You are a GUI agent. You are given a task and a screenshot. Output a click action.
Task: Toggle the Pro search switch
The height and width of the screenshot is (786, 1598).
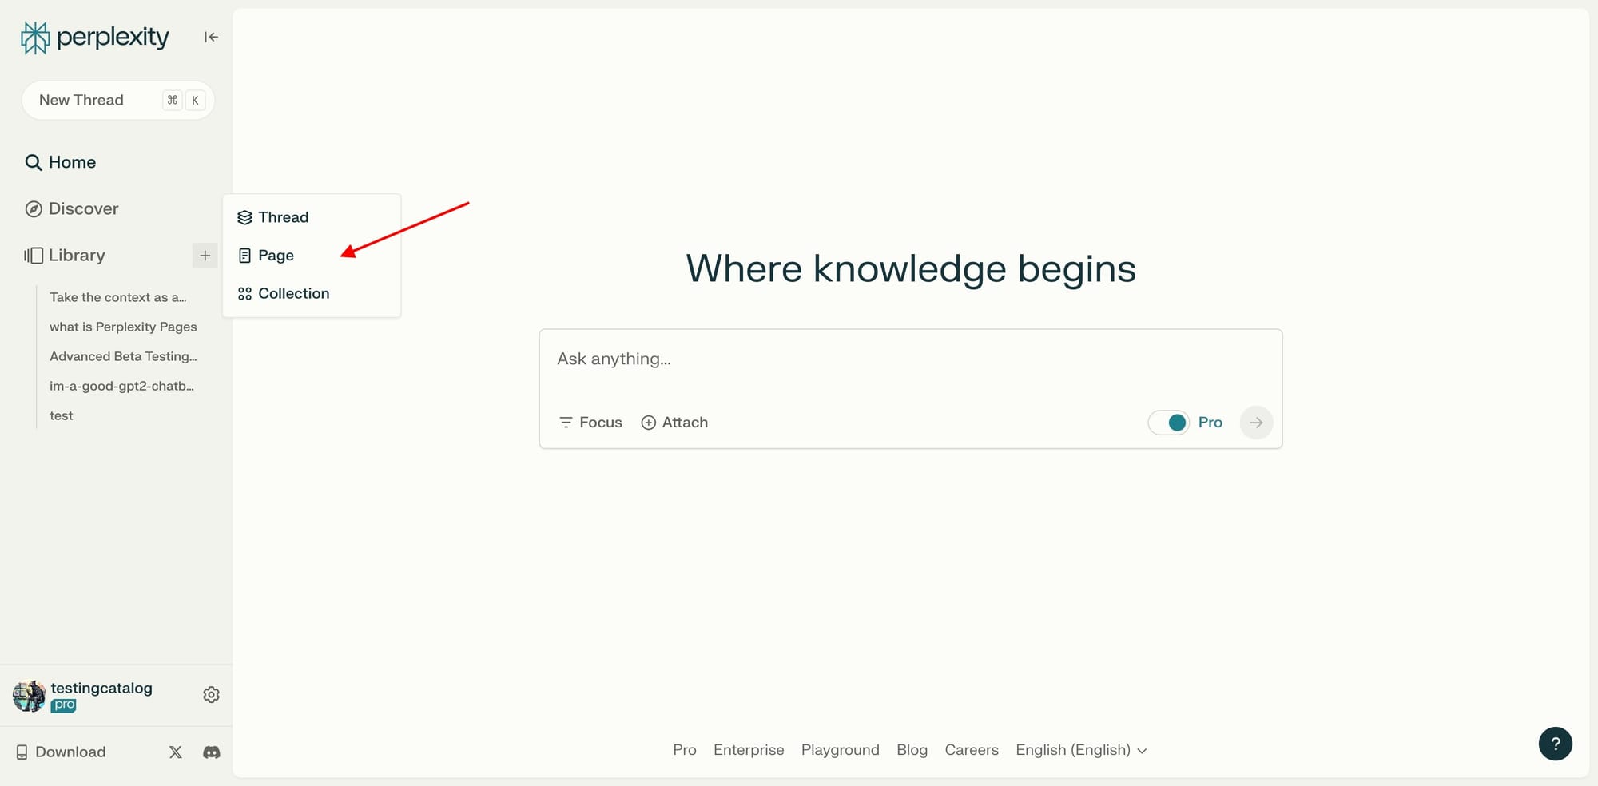point(1169,422)
